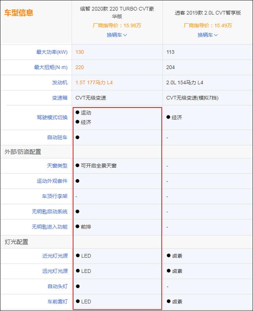Select the 缤智 2020款 220 TURBO CVT豪华版 title
The width and height of the screenshot is (253, 311).
click(117, 13)
